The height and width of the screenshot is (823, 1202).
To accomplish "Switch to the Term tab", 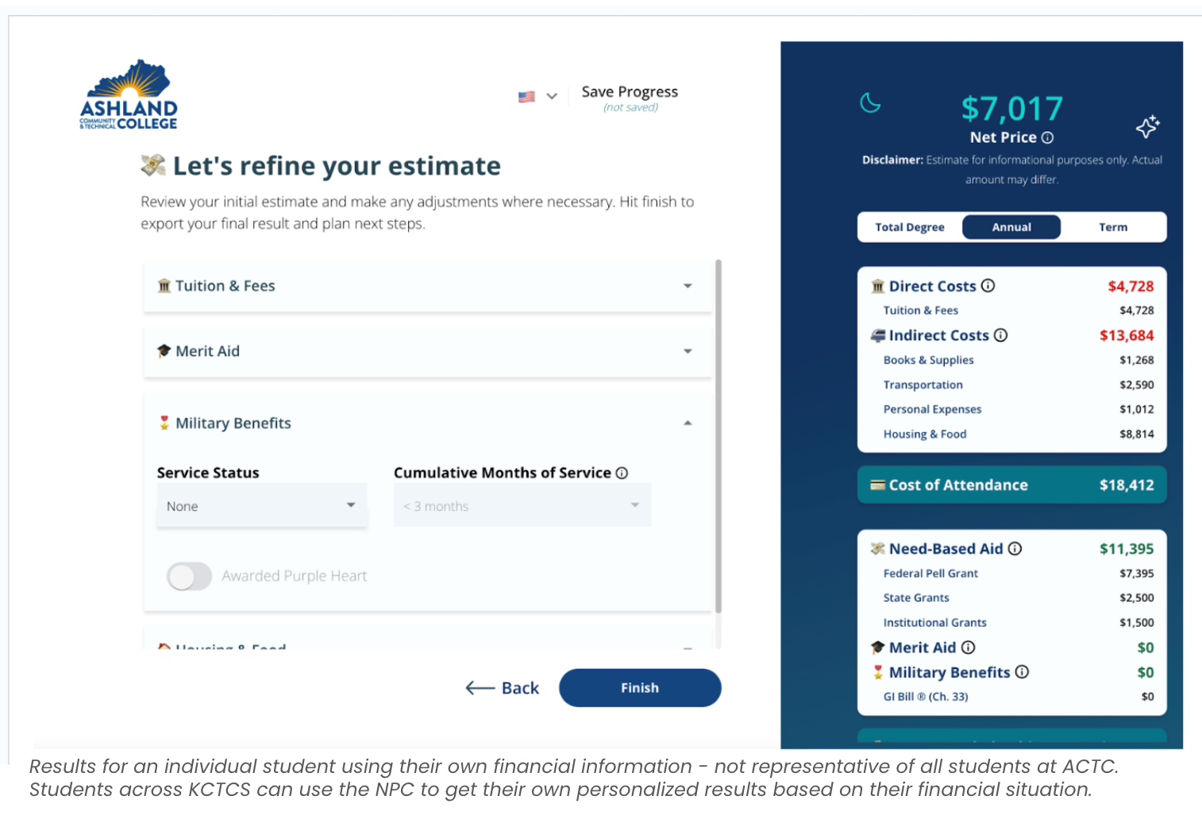I will pyautogui.click(x=1112, y=227).
